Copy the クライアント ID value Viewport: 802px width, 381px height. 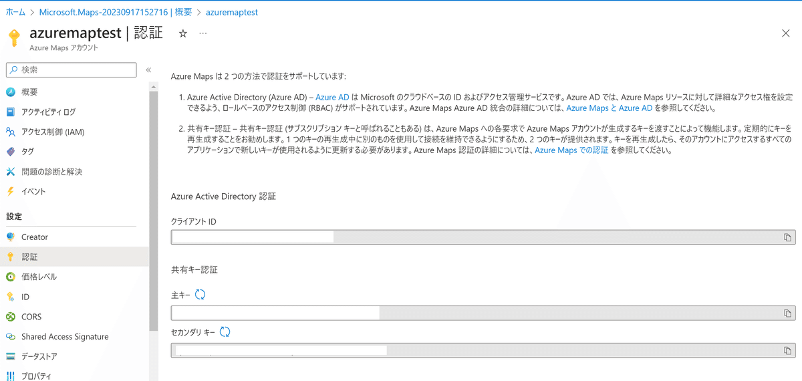(788, 238)
